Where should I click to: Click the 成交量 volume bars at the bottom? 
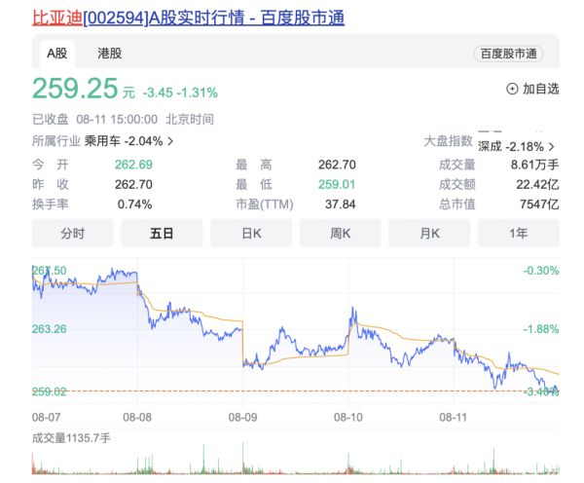tap(292, 469)
